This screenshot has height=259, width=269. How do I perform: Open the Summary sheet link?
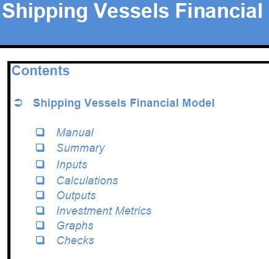click(81, 148)
